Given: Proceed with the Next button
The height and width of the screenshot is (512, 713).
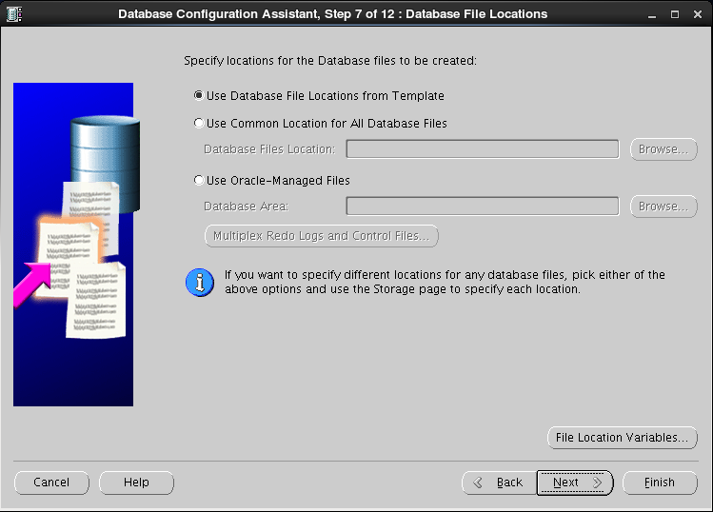Looking at the screenshot, I should pos(575,482).
